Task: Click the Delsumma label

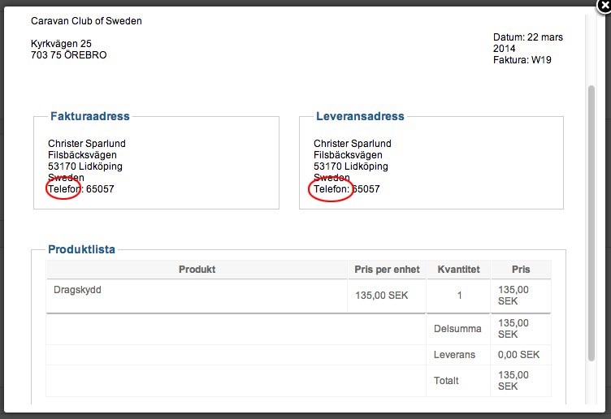Action: (x=458, y=329)
